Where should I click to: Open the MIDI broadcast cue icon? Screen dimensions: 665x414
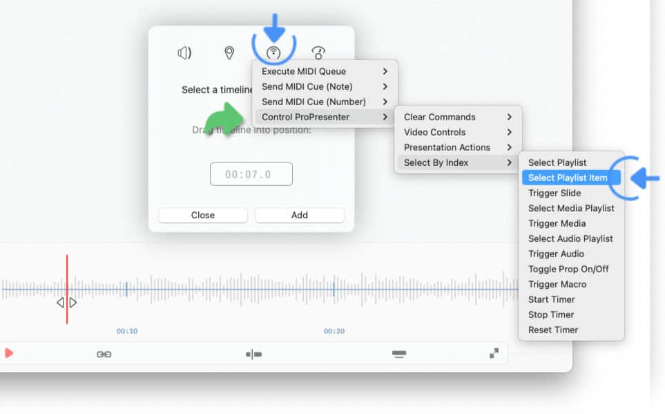[273, 53]
